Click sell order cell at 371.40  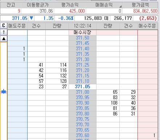pyautogui.click(x=17, y=49)
